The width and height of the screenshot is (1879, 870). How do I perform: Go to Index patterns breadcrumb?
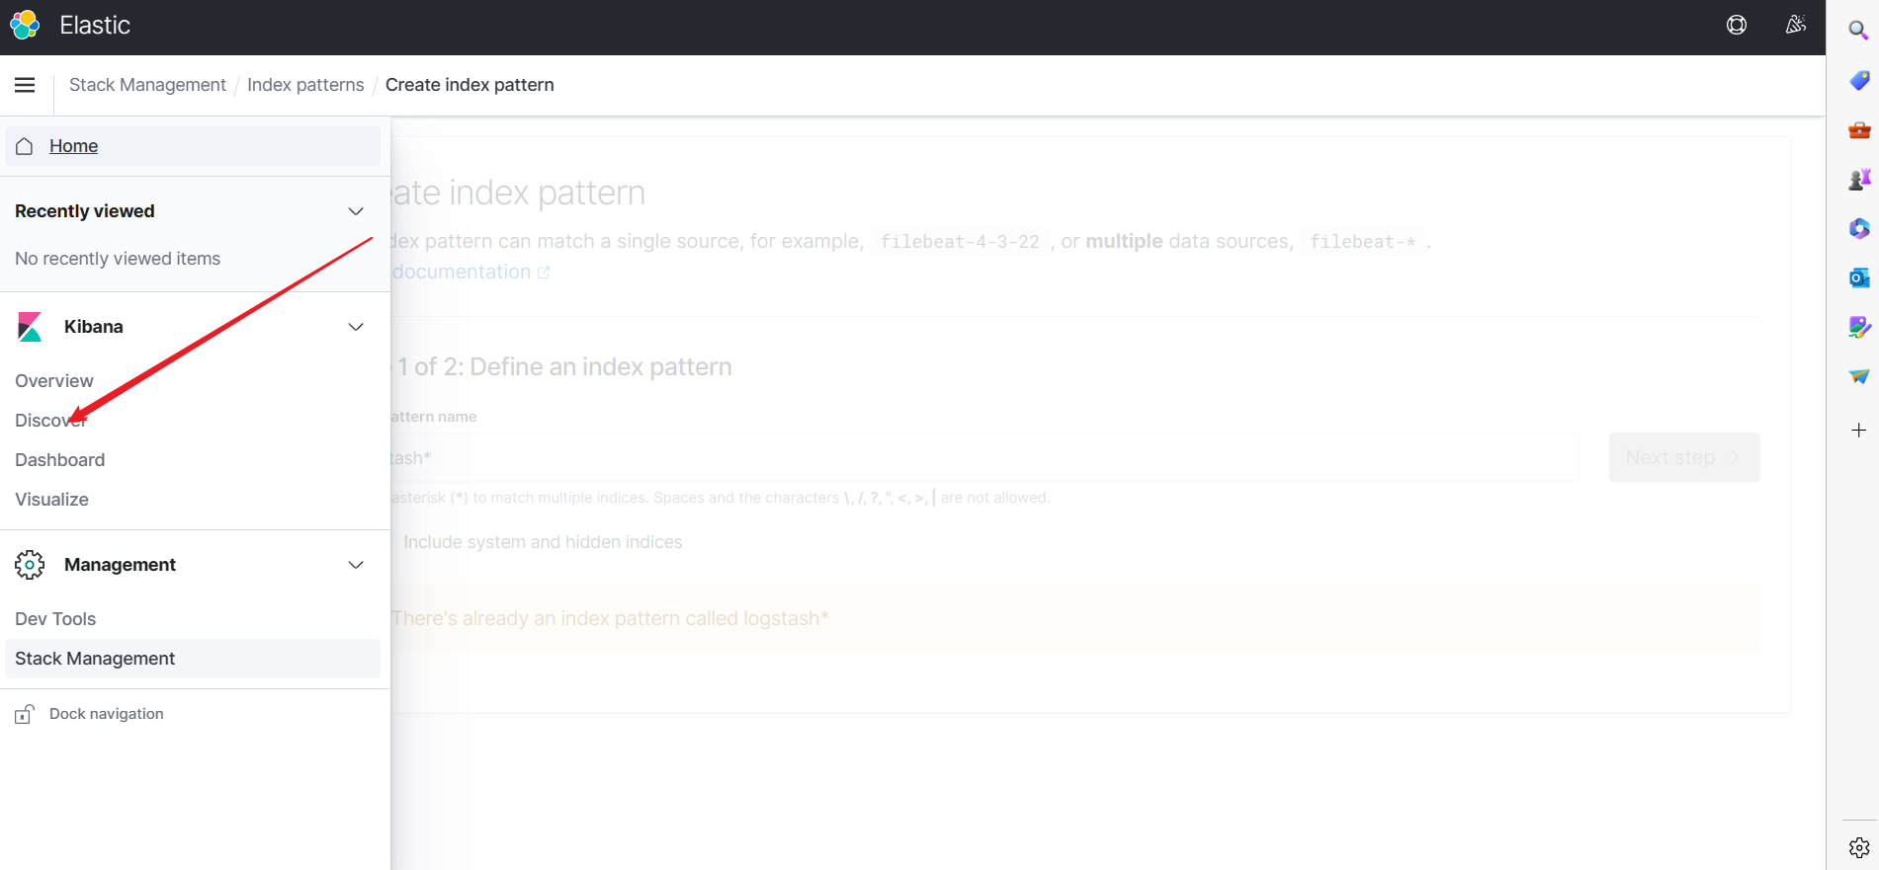pos(305,85)
